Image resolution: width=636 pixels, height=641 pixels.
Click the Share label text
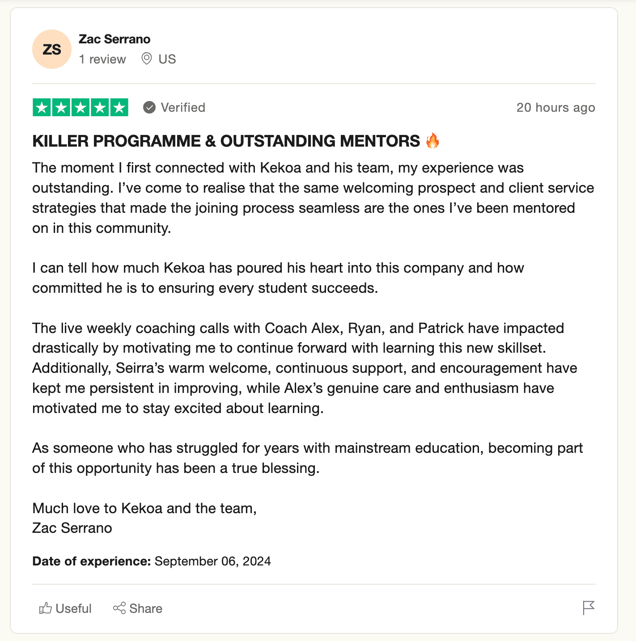pos(146,609)
